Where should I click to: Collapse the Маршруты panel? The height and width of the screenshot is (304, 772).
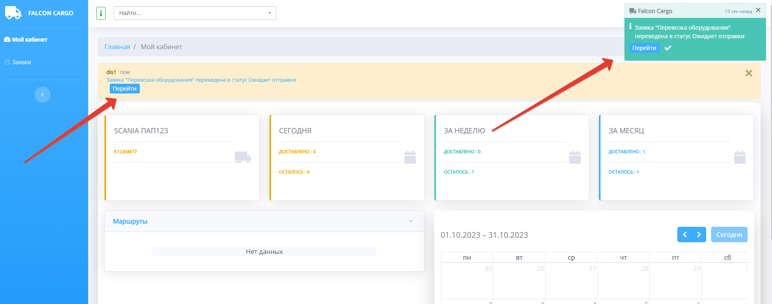[411, 221]
